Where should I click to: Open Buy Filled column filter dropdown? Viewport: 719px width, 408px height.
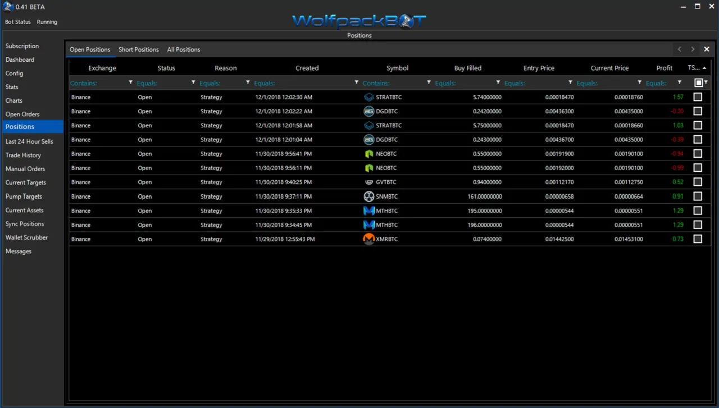coord(498,82)
